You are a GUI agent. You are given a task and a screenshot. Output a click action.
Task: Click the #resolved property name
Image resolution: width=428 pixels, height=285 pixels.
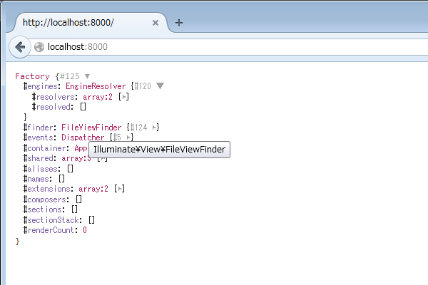(51, 107)
